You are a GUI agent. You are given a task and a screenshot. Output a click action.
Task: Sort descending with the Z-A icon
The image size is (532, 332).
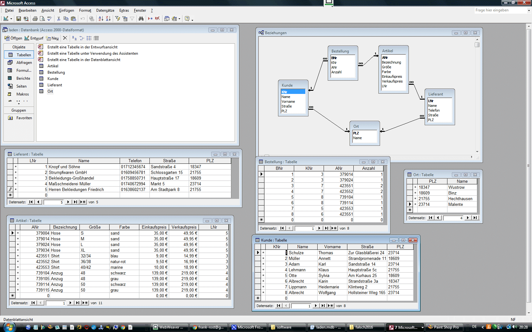(108, 19)
